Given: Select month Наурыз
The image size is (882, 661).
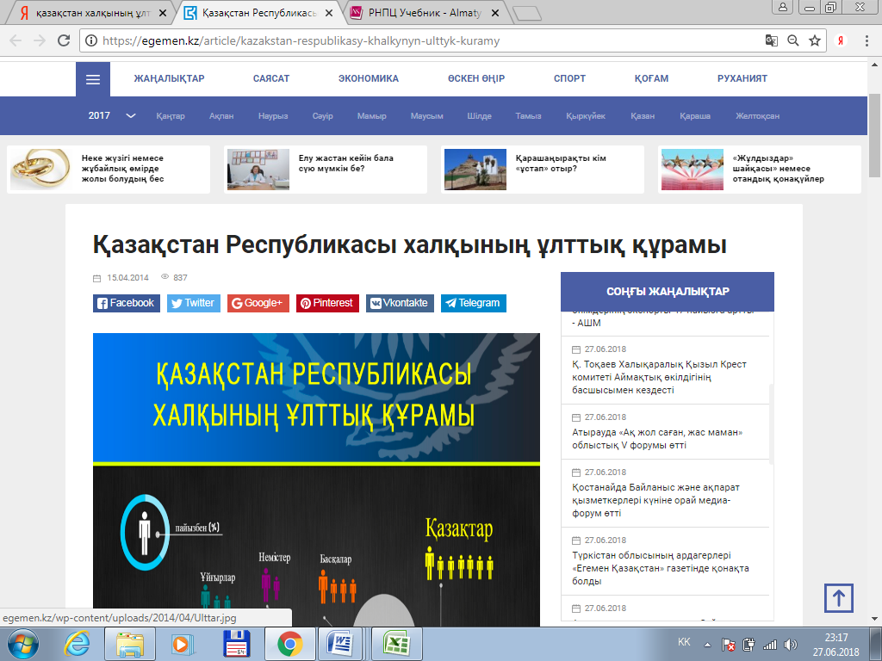Looking at the screenshot, I should 273,116.
